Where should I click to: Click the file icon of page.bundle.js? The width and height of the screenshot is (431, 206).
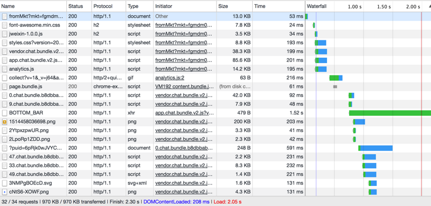click(4, 86)
